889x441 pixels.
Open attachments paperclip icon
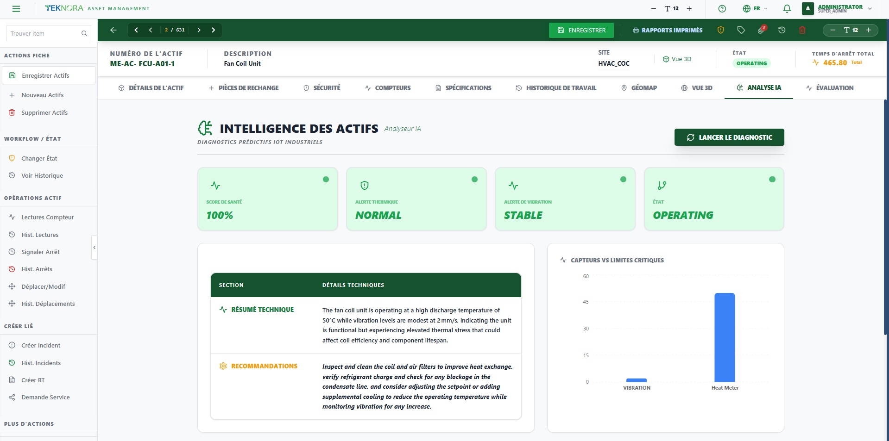pyautogui.click(x=761, y=30)
